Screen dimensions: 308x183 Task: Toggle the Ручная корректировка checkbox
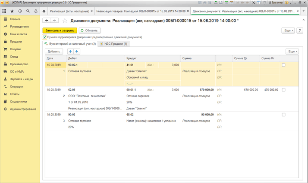pyautogui.click(x=45, y=37)
